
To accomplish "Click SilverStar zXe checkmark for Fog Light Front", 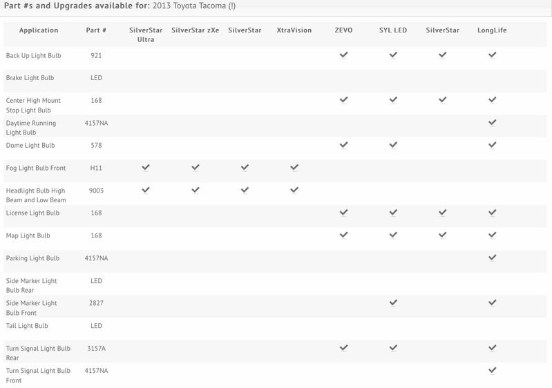I will [x=196, y=168].
